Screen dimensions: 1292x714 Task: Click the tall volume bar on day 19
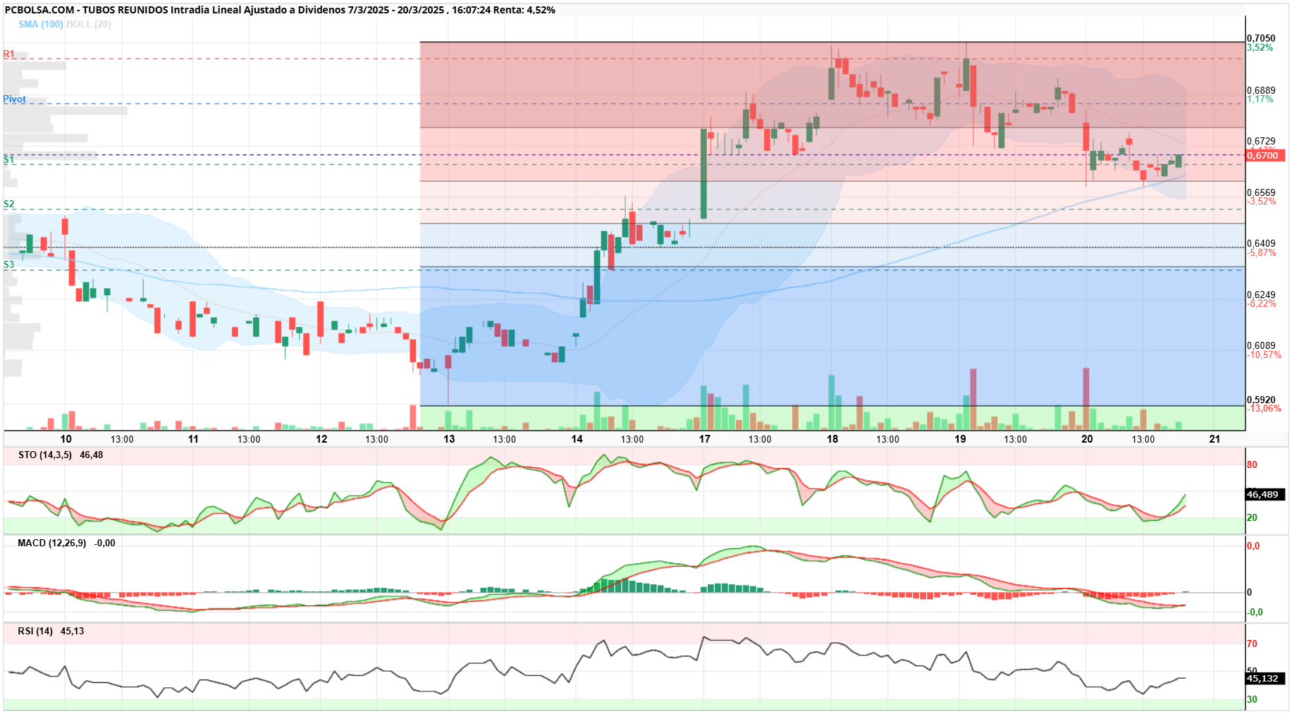point(973,399)
